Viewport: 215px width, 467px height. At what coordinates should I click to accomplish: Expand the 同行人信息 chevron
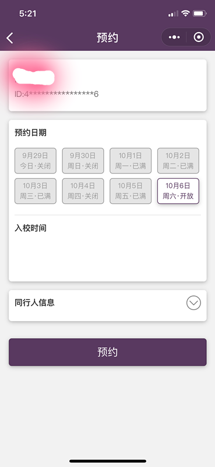coord(193,303)
